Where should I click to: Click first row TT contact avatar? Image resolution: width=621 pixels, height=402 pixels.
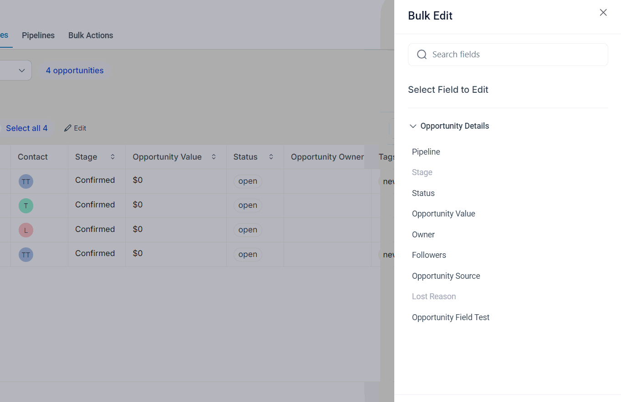click(x=26, y=181)
